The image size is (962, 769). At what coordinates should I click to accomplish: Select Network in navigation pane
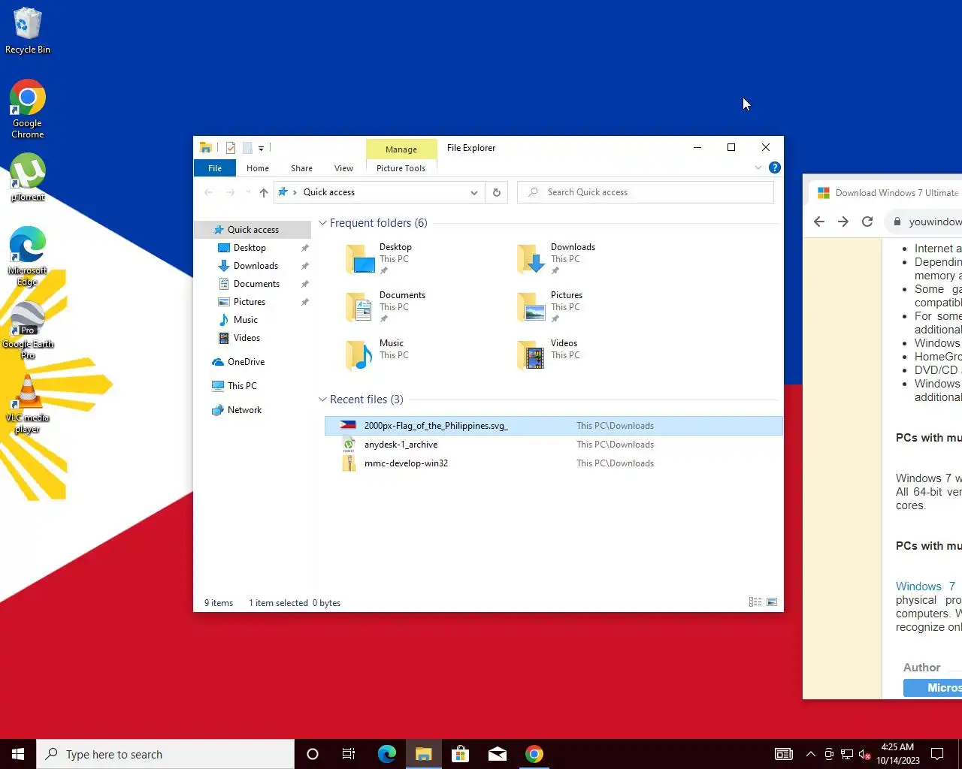pyautogui.click(x=244, y=410)
